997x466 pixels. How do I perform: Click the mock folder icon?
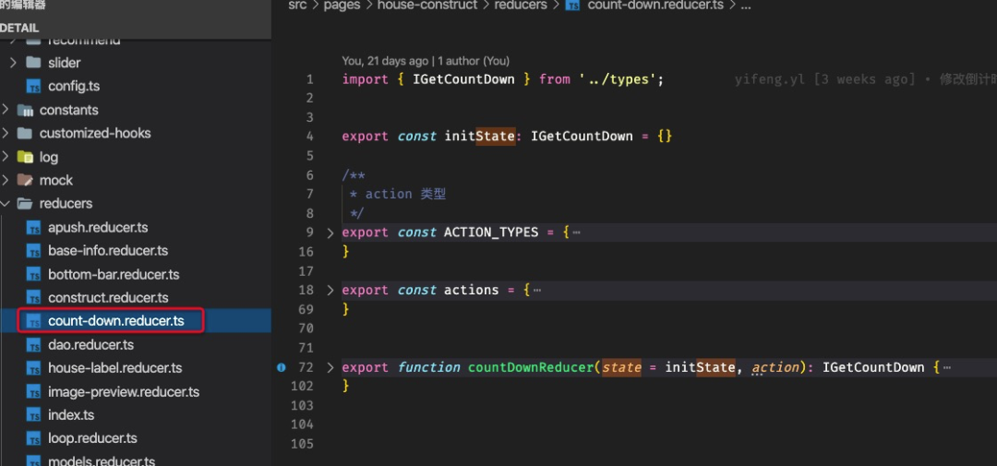click(25, 181)
